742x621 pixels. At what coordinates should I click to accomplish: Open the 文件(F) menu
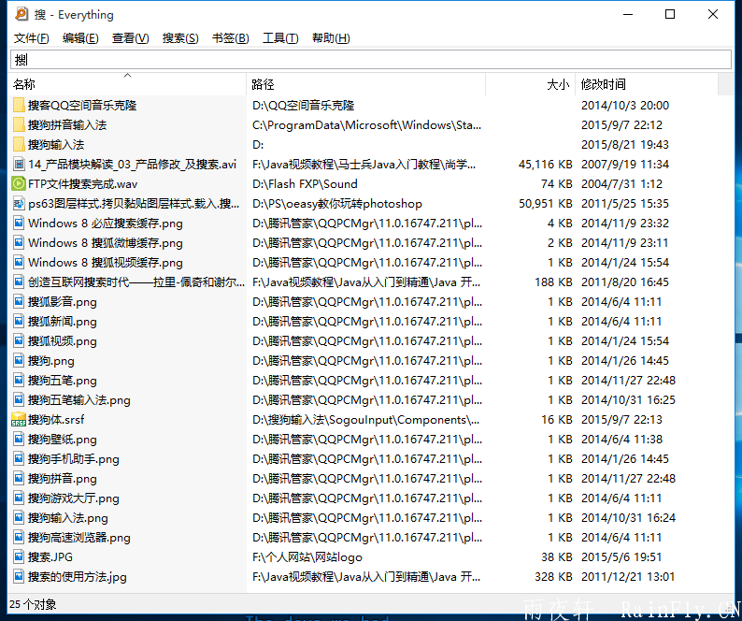pos(31,38)
